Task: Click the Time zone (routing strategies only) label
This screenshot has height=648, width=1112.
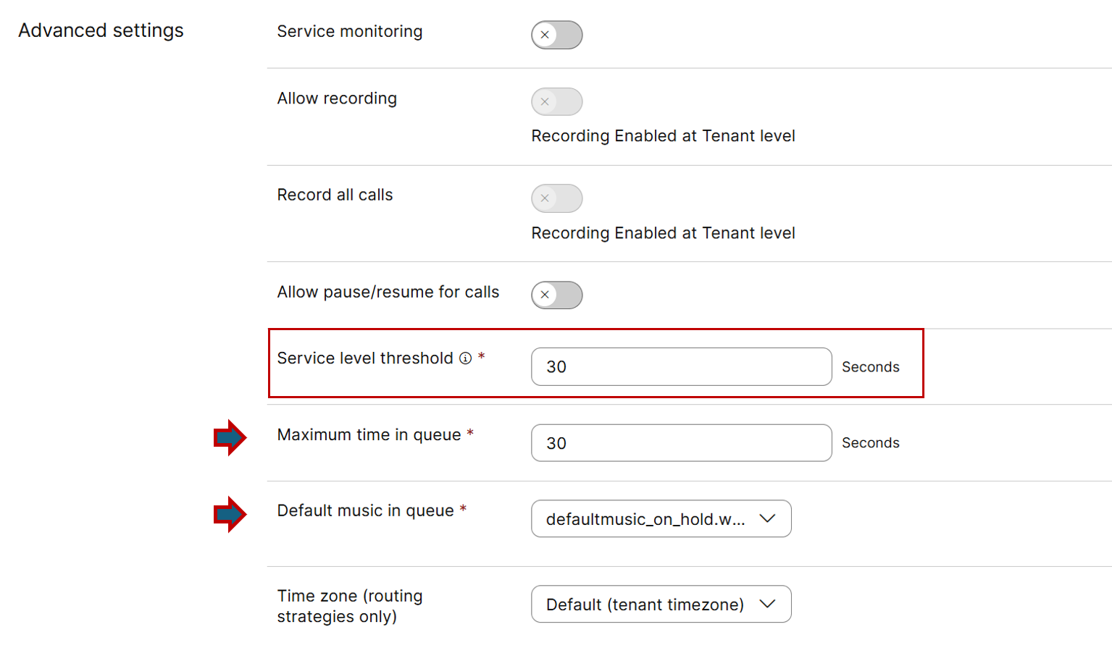Action: [x=350, y=606]
